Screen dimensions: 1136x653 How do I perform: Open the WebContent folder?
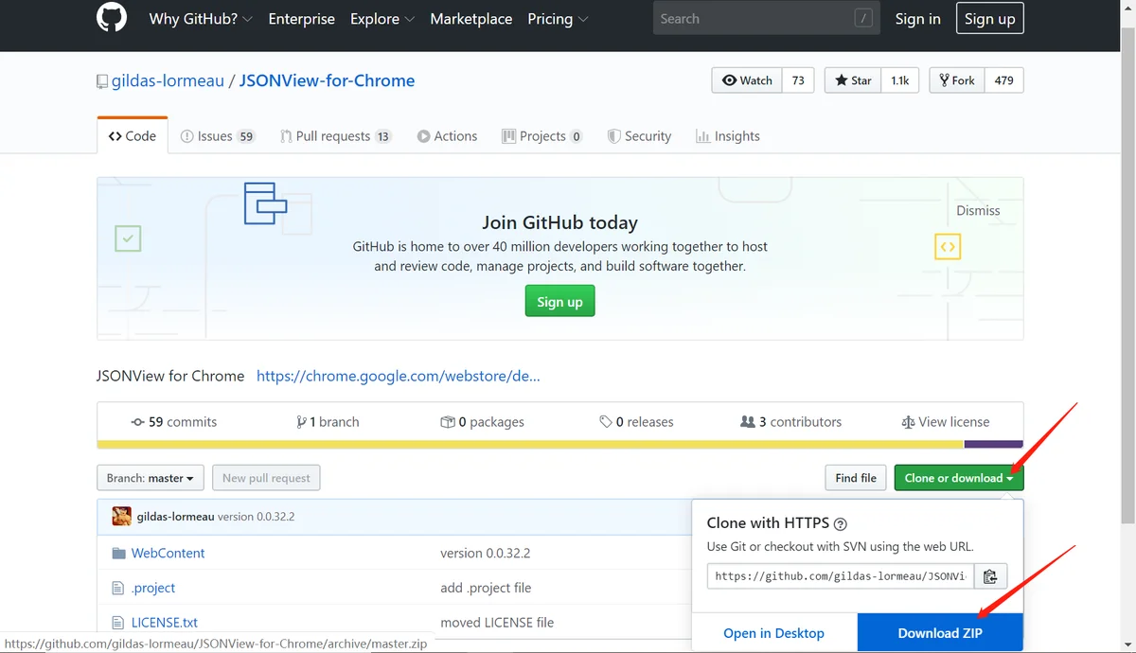[168, 554]
